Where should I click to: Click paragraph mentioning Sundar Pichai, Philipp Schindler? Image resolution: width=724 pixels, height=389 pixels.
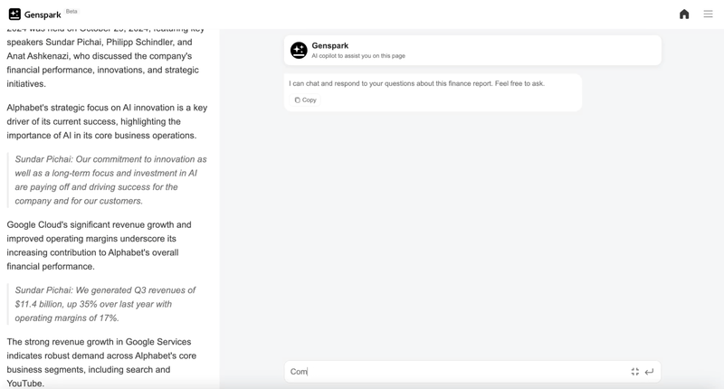tap(103, 58)
